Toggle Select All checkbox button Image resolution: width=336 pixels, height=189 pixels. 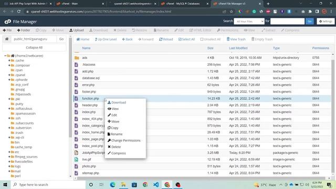coord(186,39)
